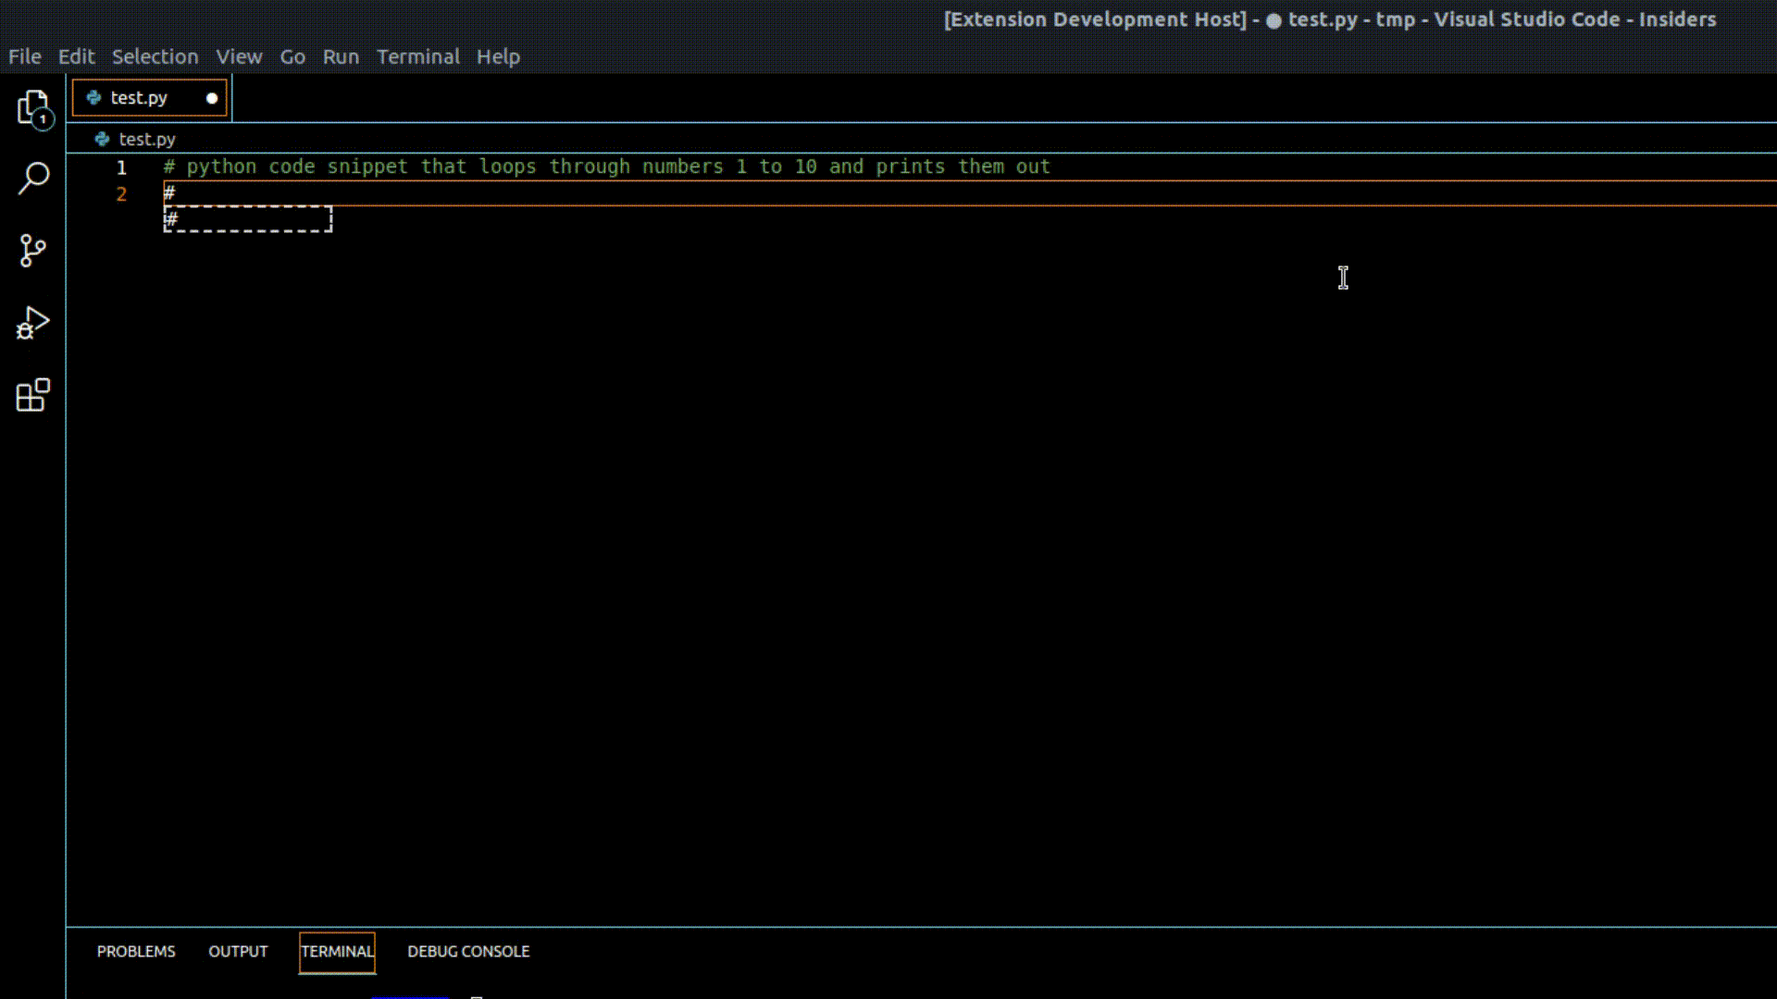Open the Search view icon
Image resolution: width=1777 pixels, height=999 pixels.
33,178
